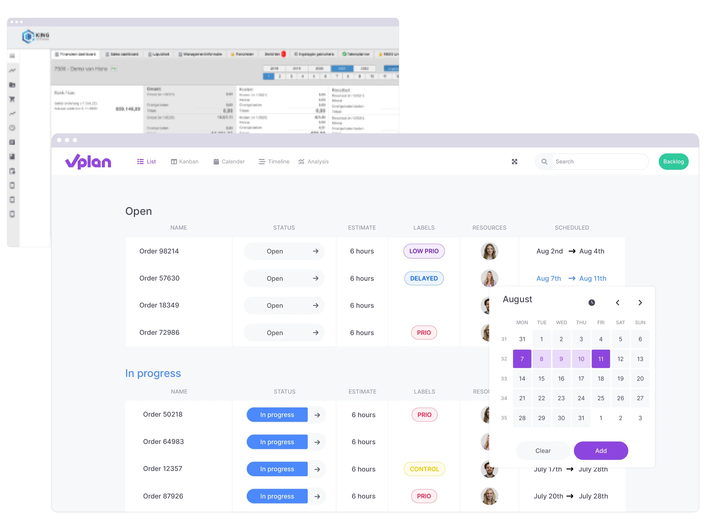Toggle status of Order 57630 to next state

coord(315,278)
